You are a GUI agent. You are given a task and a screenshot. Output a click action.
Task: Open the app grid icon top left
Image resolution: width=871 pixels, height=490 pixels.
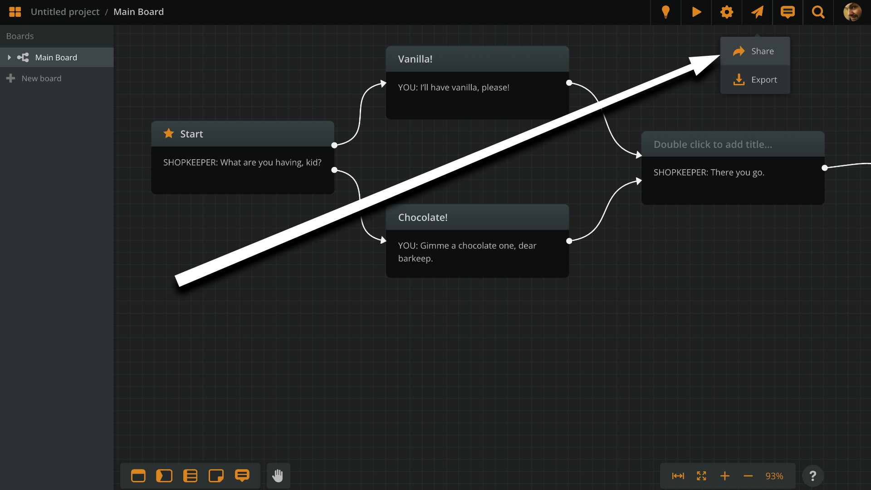[x=15, y=12]
